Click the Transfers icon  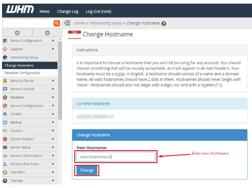[5, 172]
